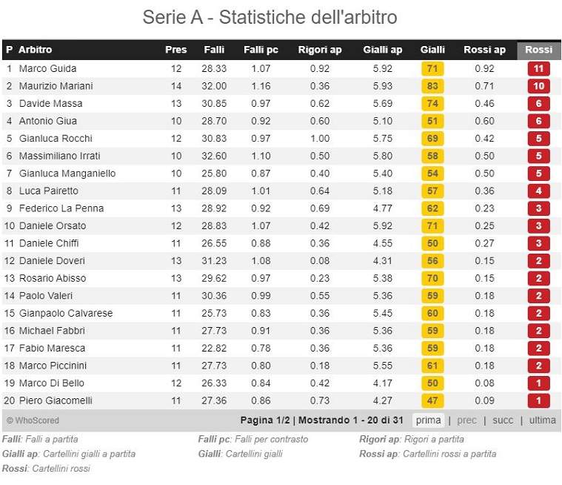Jump to last page via ultima

point(542,420)
